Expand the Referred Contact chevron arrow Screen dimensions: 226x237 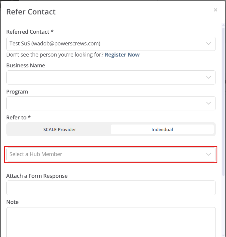pos(209,44)
